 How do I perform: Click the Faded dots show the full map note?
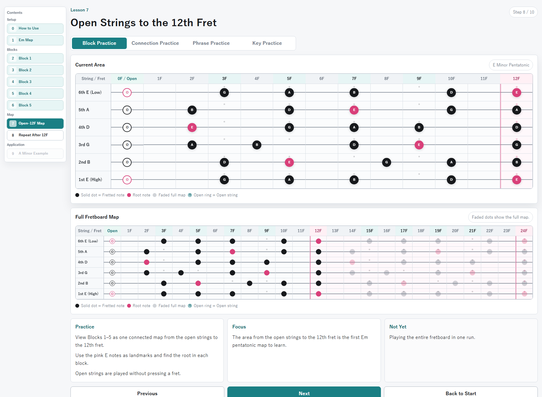(500, 217)
